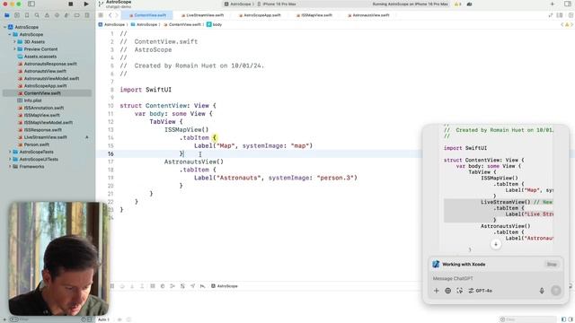The height and width of the screenshot is (323, 575).
Task: Open the Source Control navigator icon
Action: 17,15
